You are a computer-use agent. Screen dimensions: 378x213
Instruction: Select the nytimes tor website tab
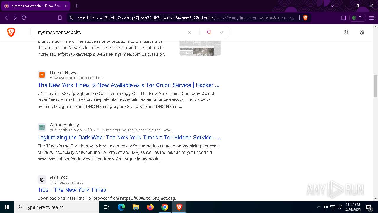coord(35,6)
